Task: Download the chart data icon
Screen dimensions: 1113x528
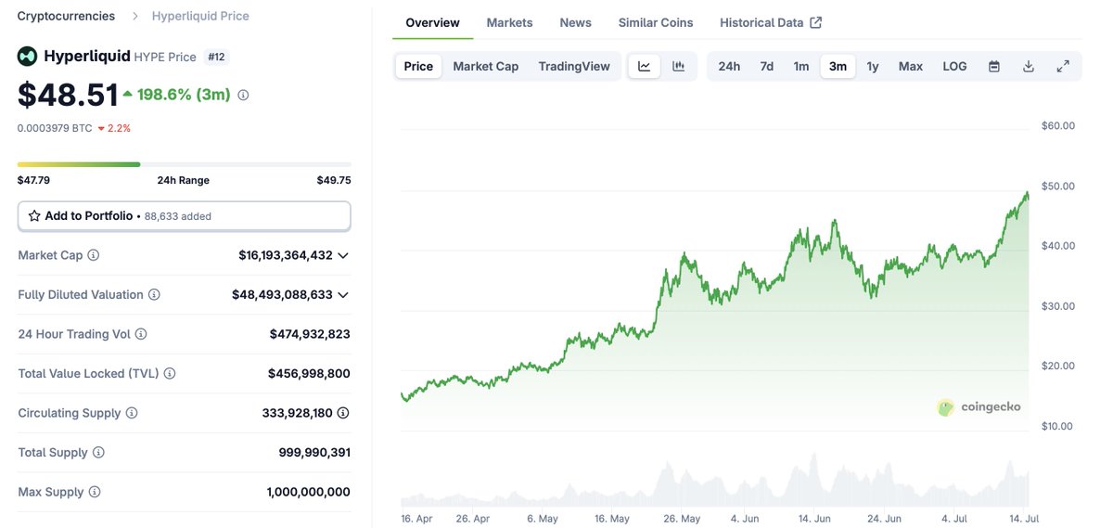Action: pyautogui.click(x=1029, y=66)
